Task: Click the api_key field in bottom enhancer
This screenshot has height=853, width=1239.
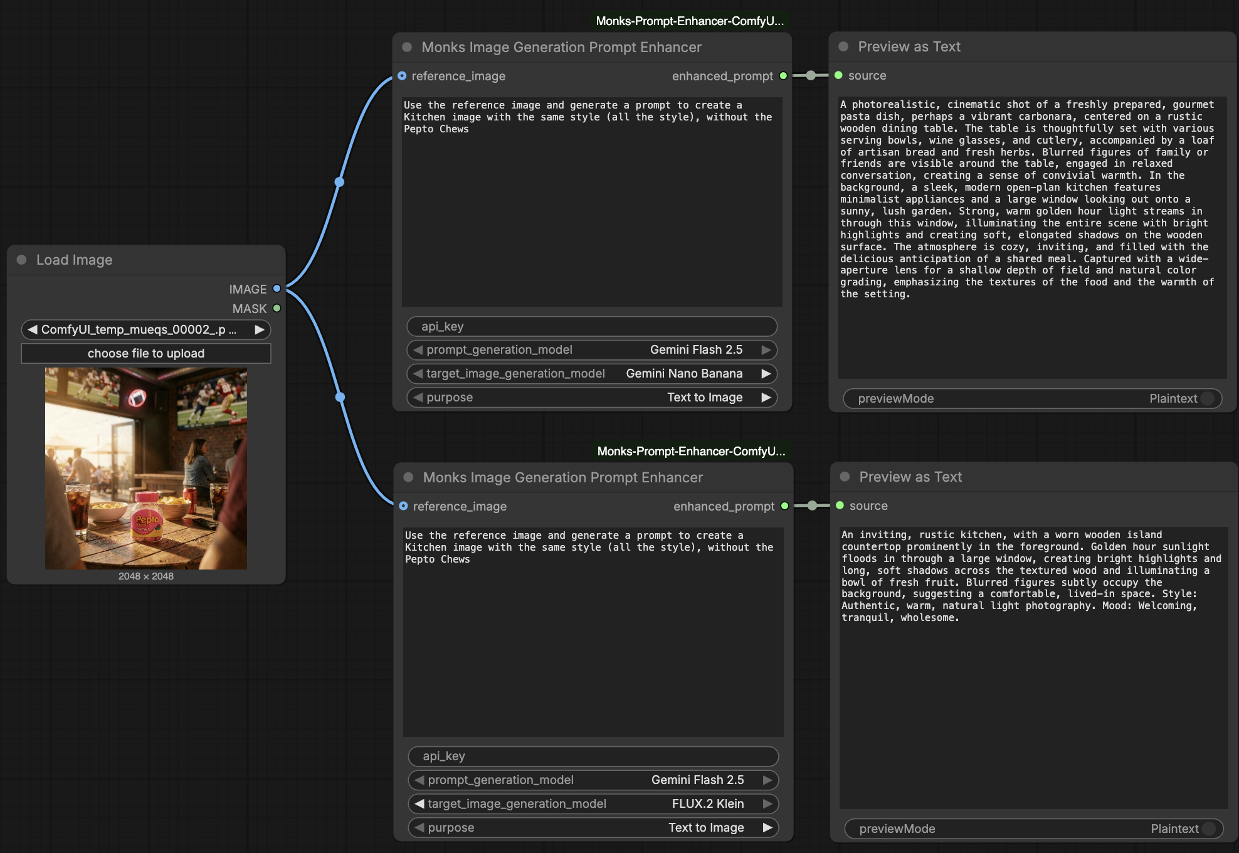Action: click(593, 756)
